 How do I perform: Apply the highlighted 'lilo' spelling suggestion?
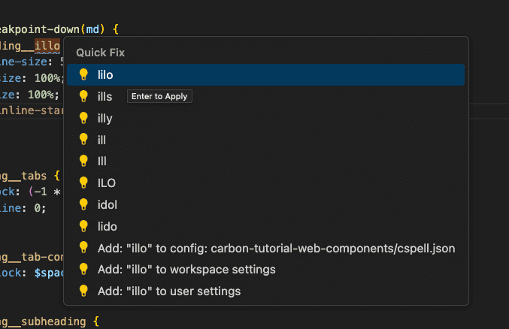(x=105, y=75)
